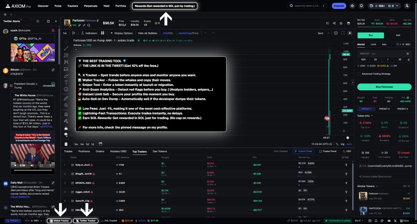The width and height of the screenshot is (417, 224).
Task: Click Buy Fartcoon button
Action: 384,86
